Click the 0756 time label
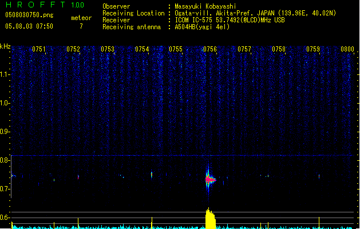 point(210,50)
